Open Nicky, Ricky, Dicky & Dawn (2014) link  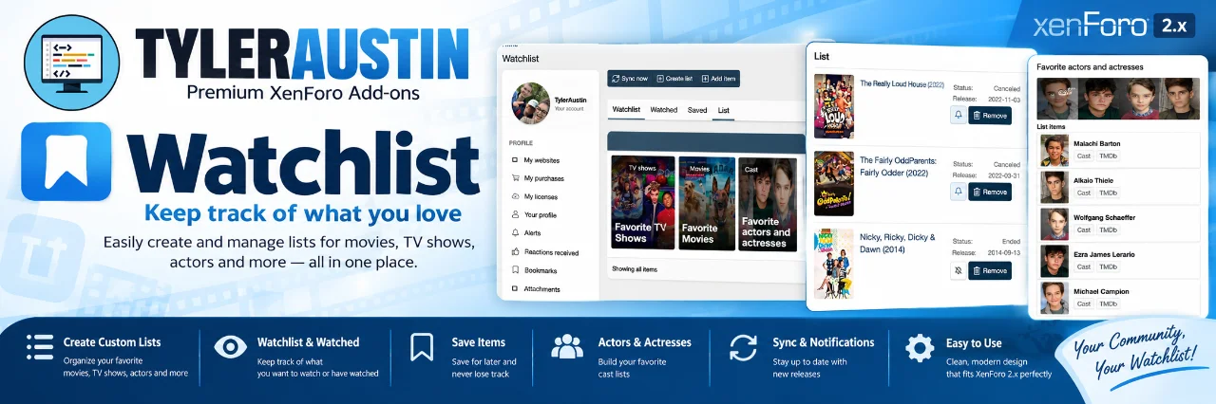point(898,243)
